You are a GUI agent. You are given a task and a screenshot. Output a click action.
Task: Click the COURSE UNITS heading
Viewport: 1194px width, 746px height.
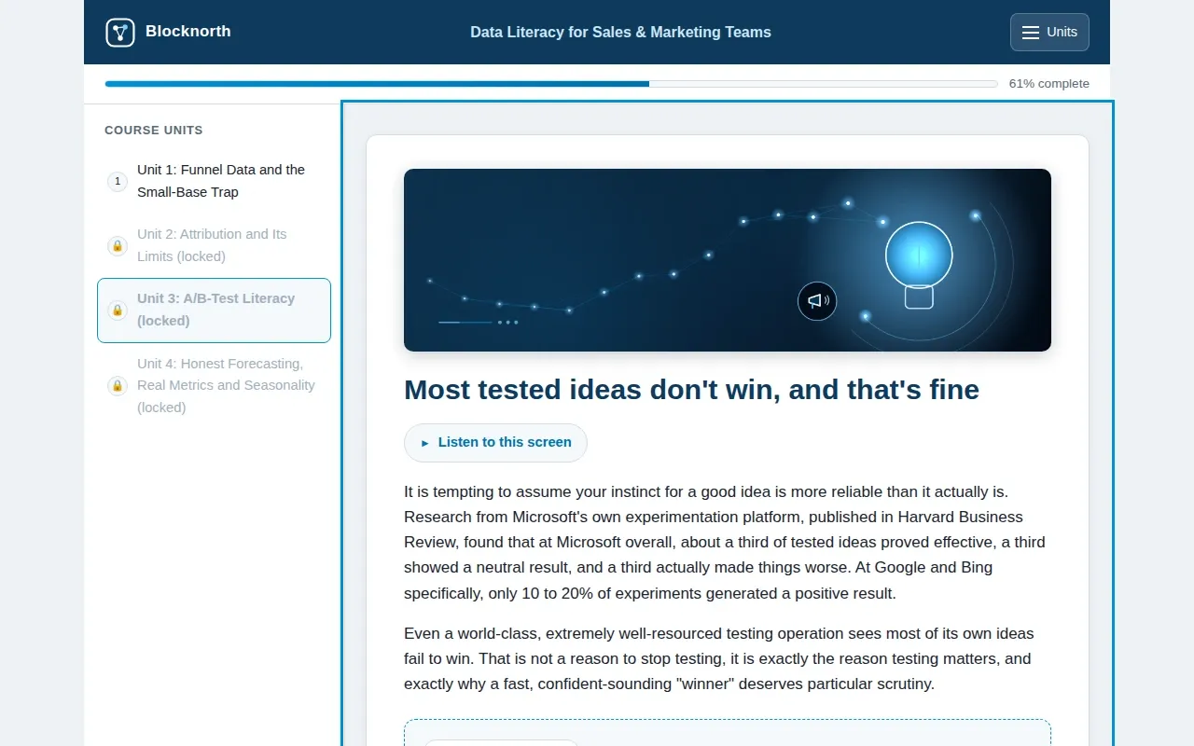pyautogui.click(x=154, y=131)
